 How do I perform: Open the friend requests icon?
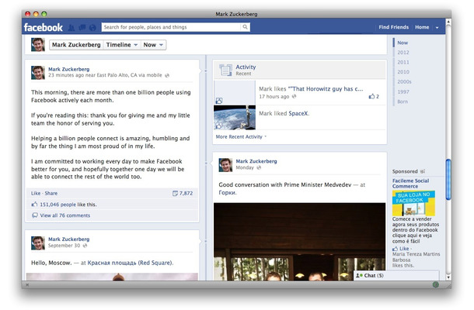[71, 28]
